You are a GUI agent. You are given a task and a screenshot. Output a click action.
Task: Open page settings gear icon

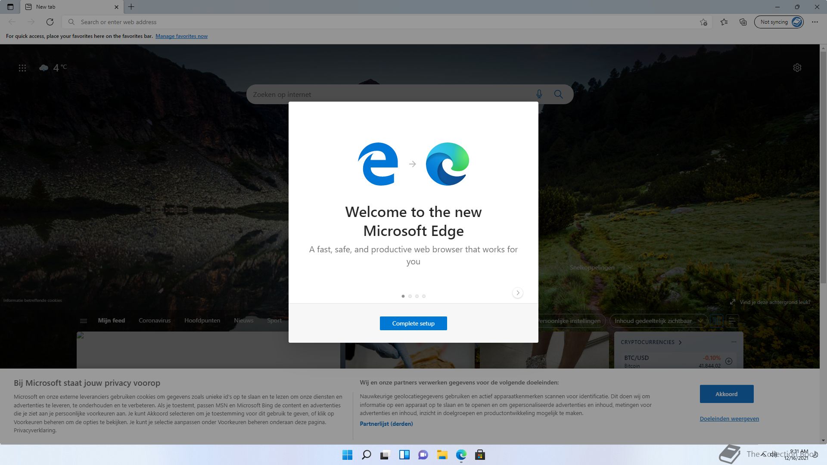click(797, 68)
